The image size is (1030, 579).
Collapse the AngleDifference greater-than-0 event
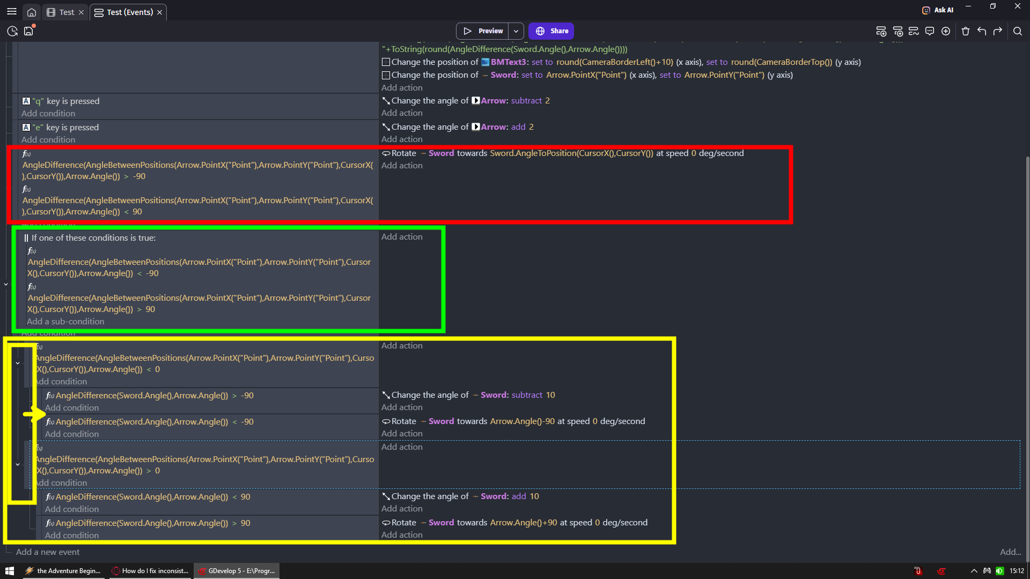tap(18, 465)
